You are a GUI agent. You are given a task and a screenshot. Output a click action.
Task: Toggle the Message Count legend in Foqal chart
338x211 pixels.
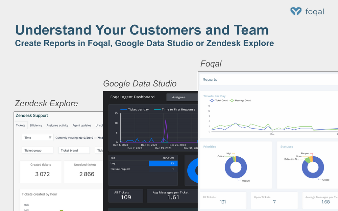pyautogui.click(x=240, y=101)
